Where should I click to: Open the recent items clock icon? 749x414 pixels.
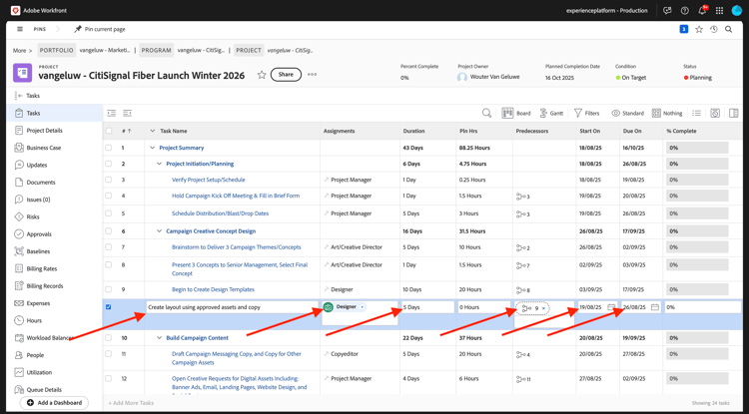[714, 30]
